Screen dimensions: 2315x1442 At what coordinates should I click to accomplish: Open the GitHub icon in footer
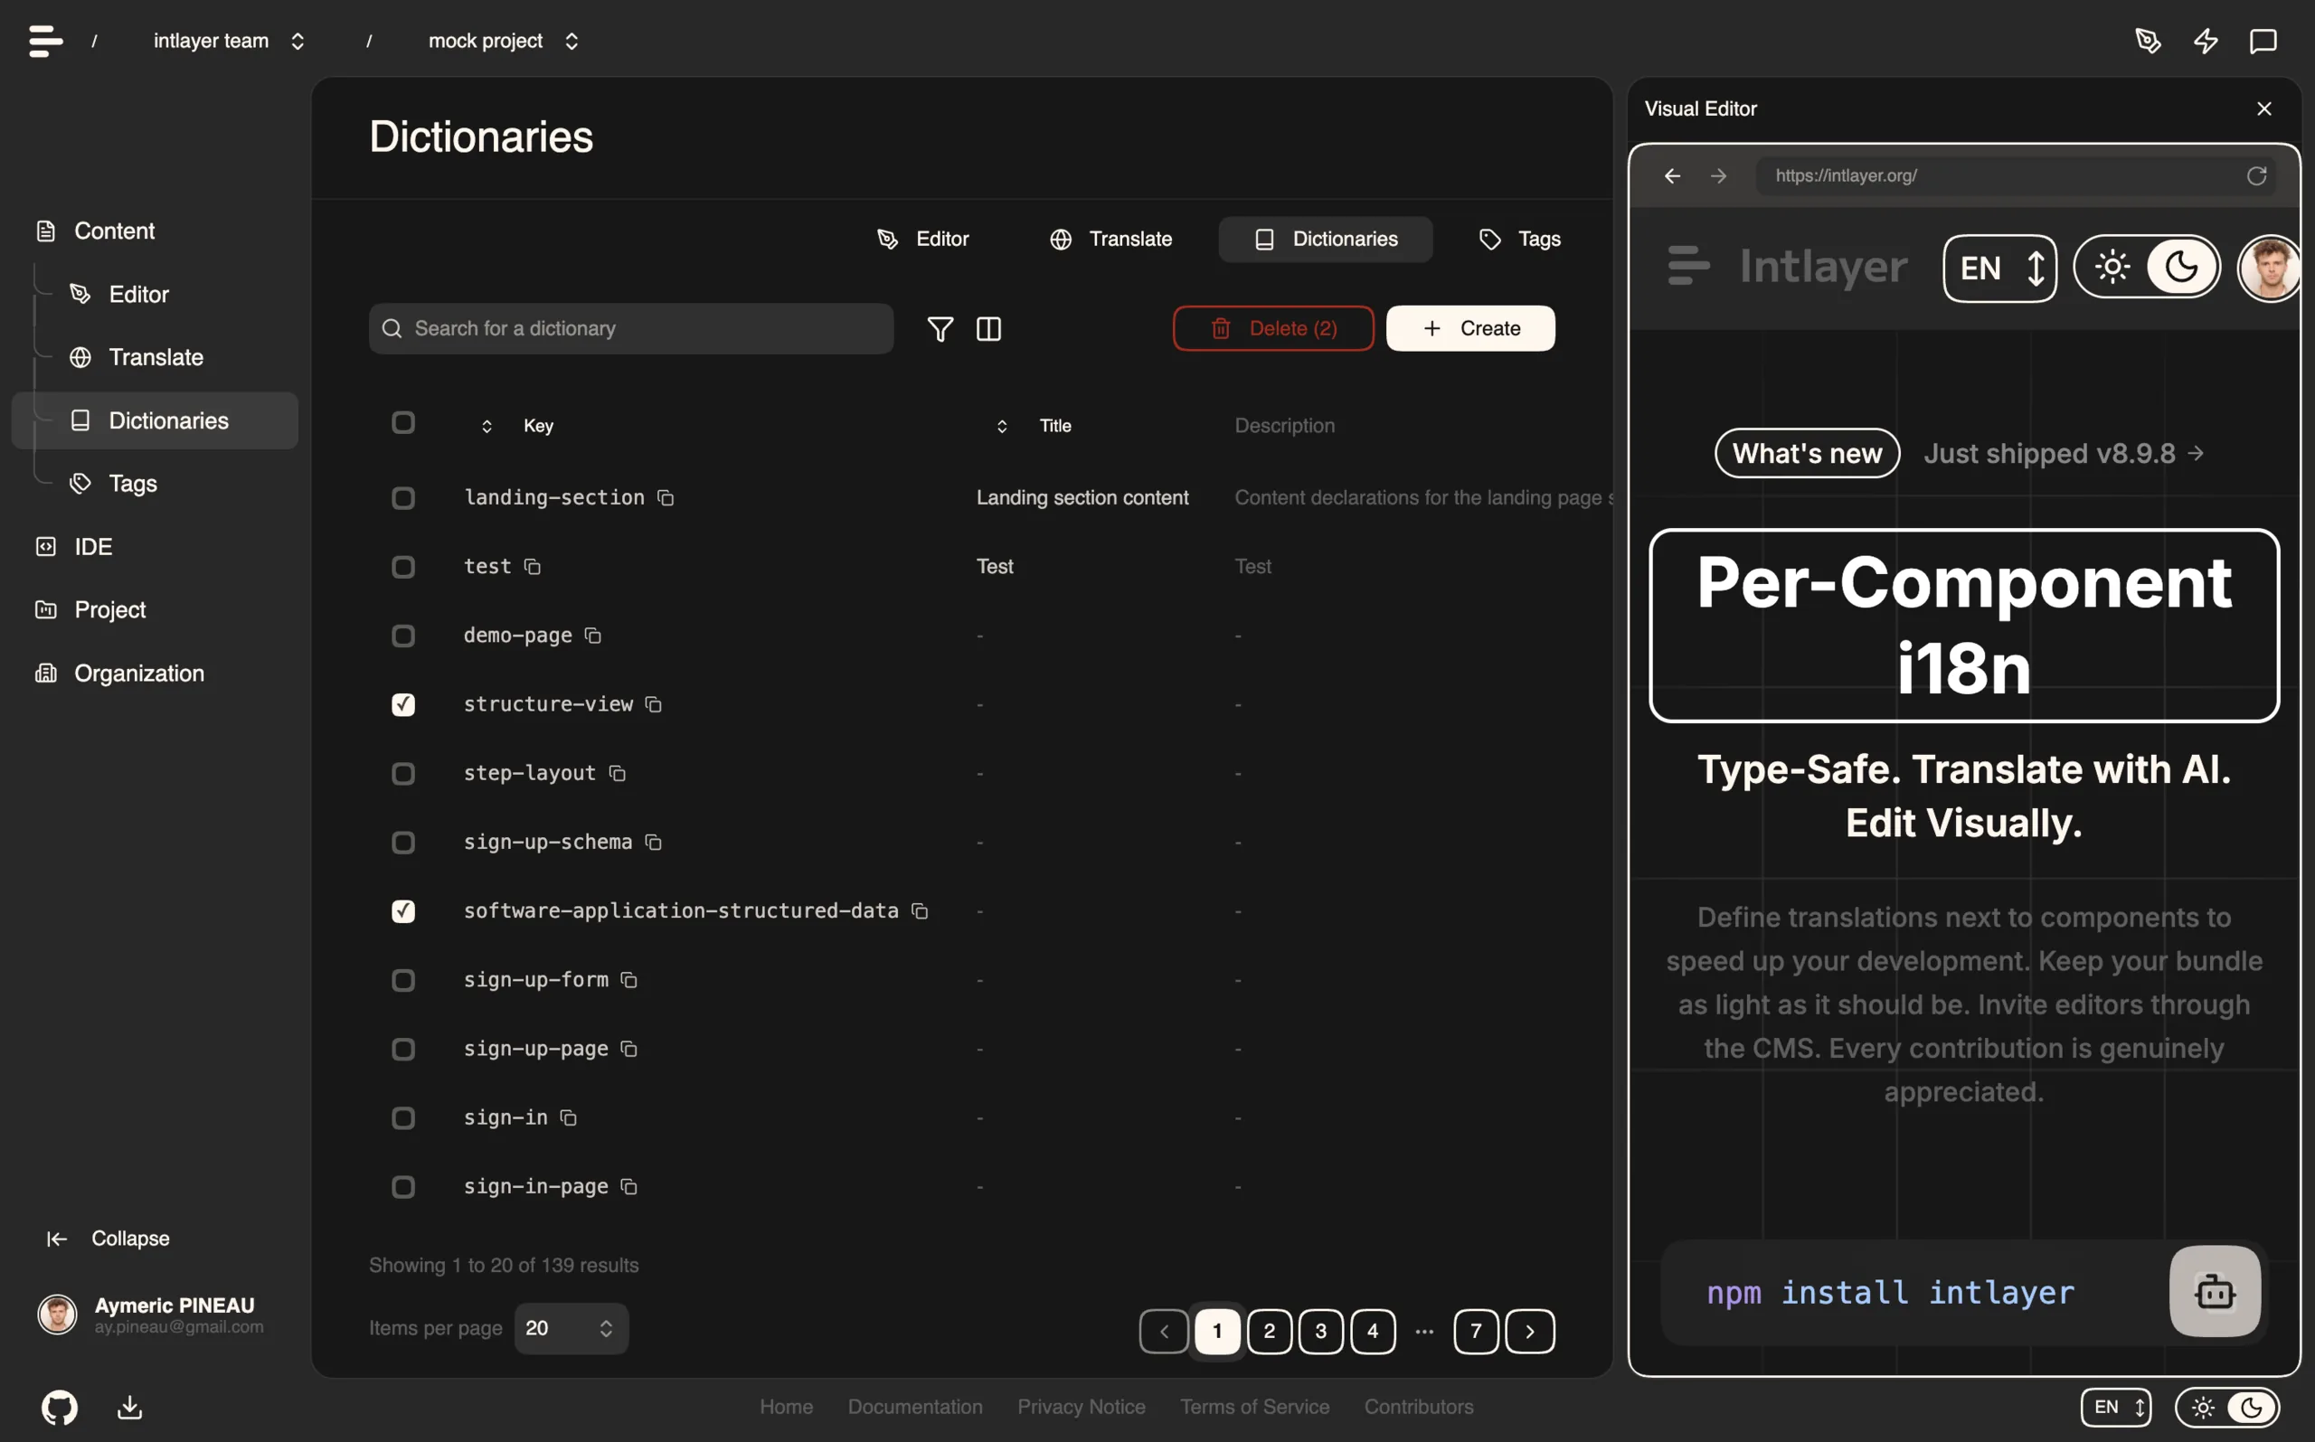click(59, 1408)
